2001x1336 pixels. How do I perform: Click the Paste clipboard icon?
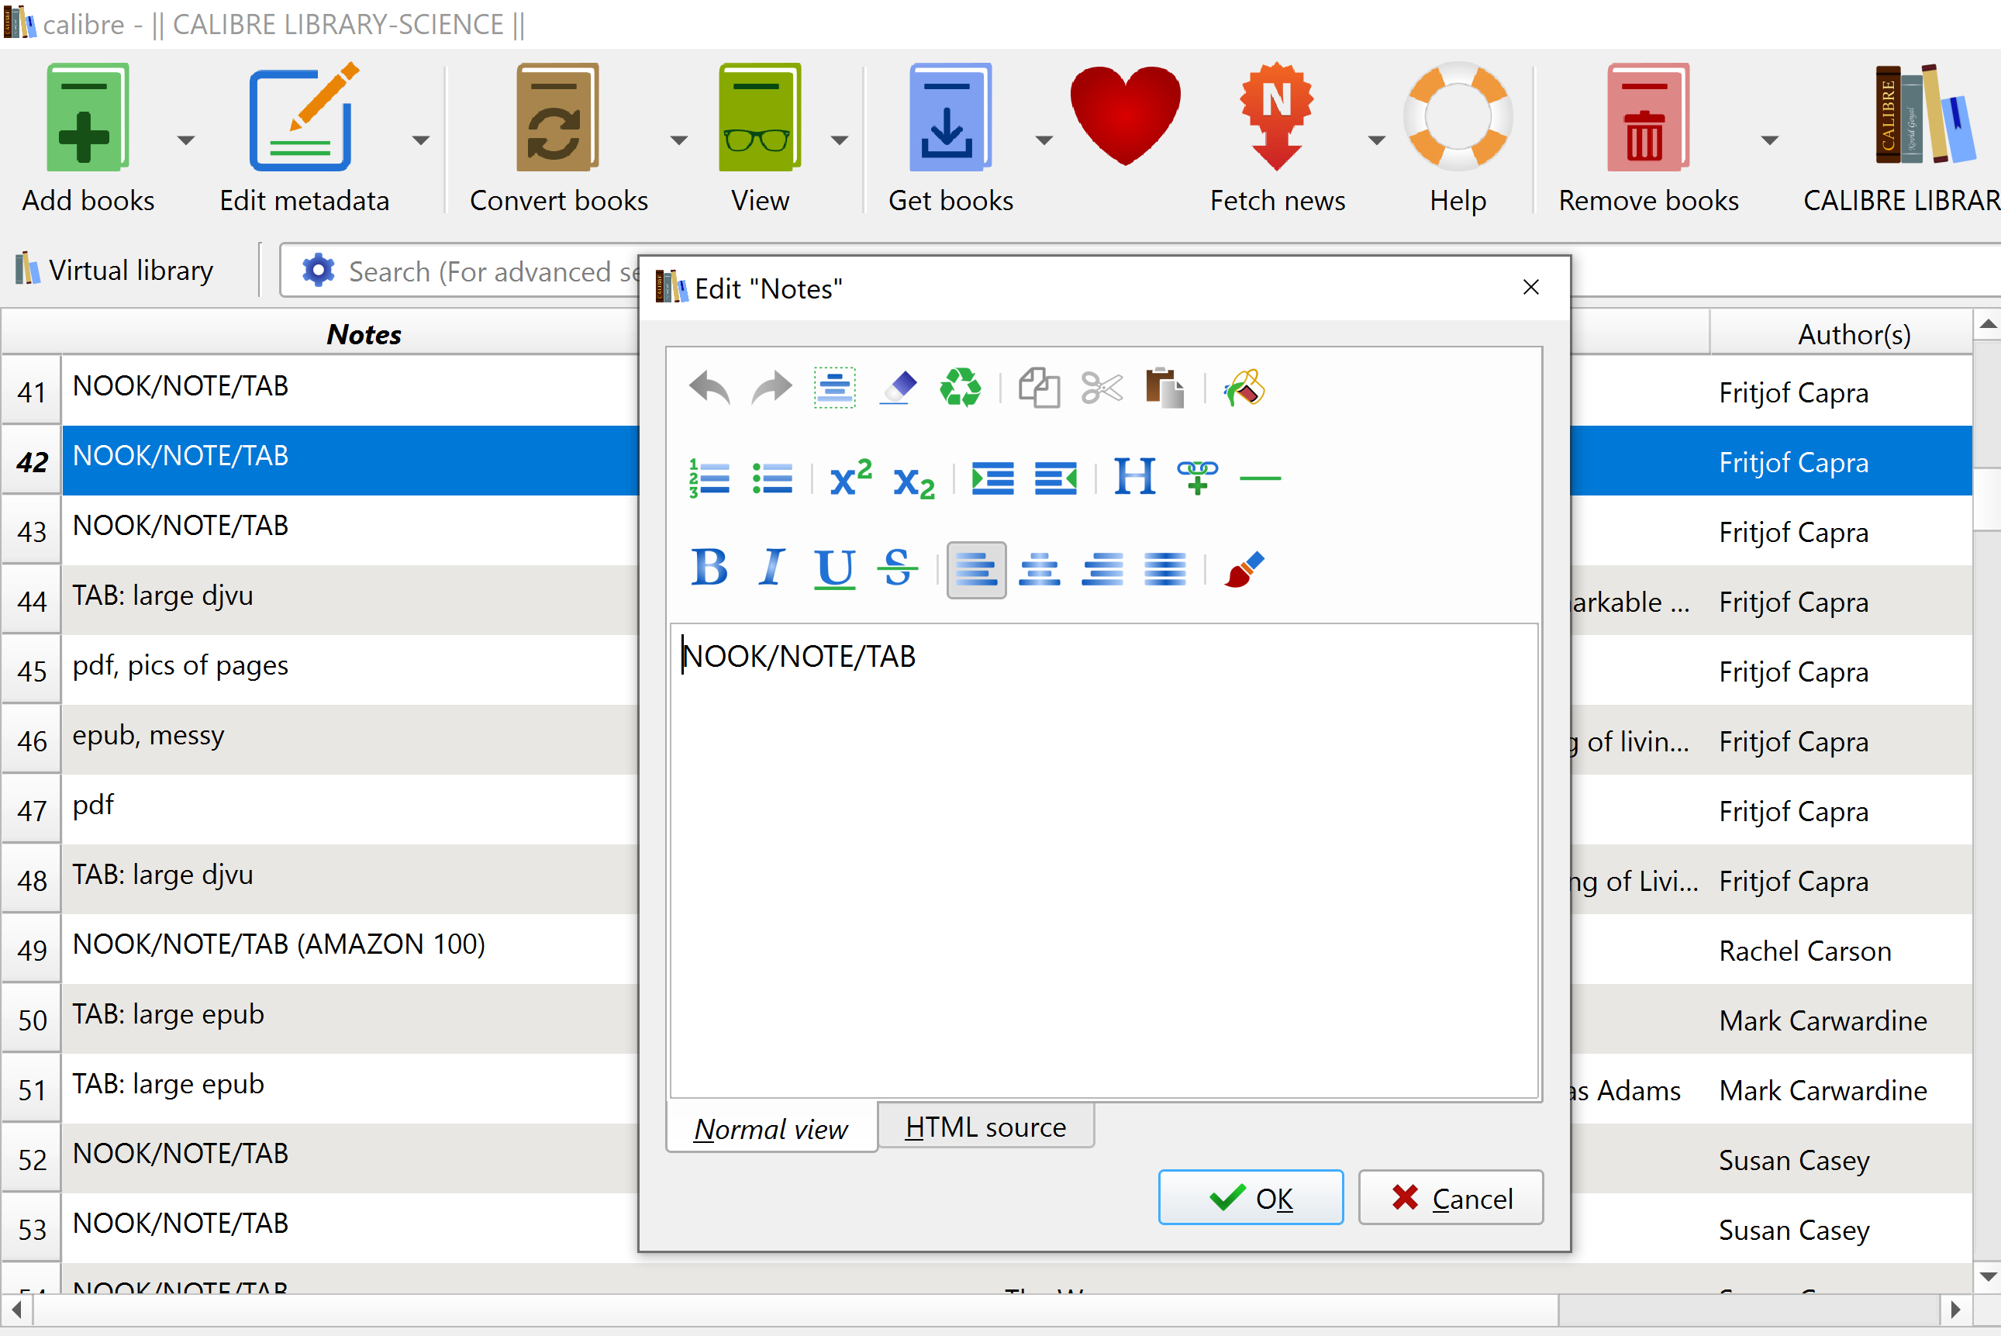pos(1164,388)
